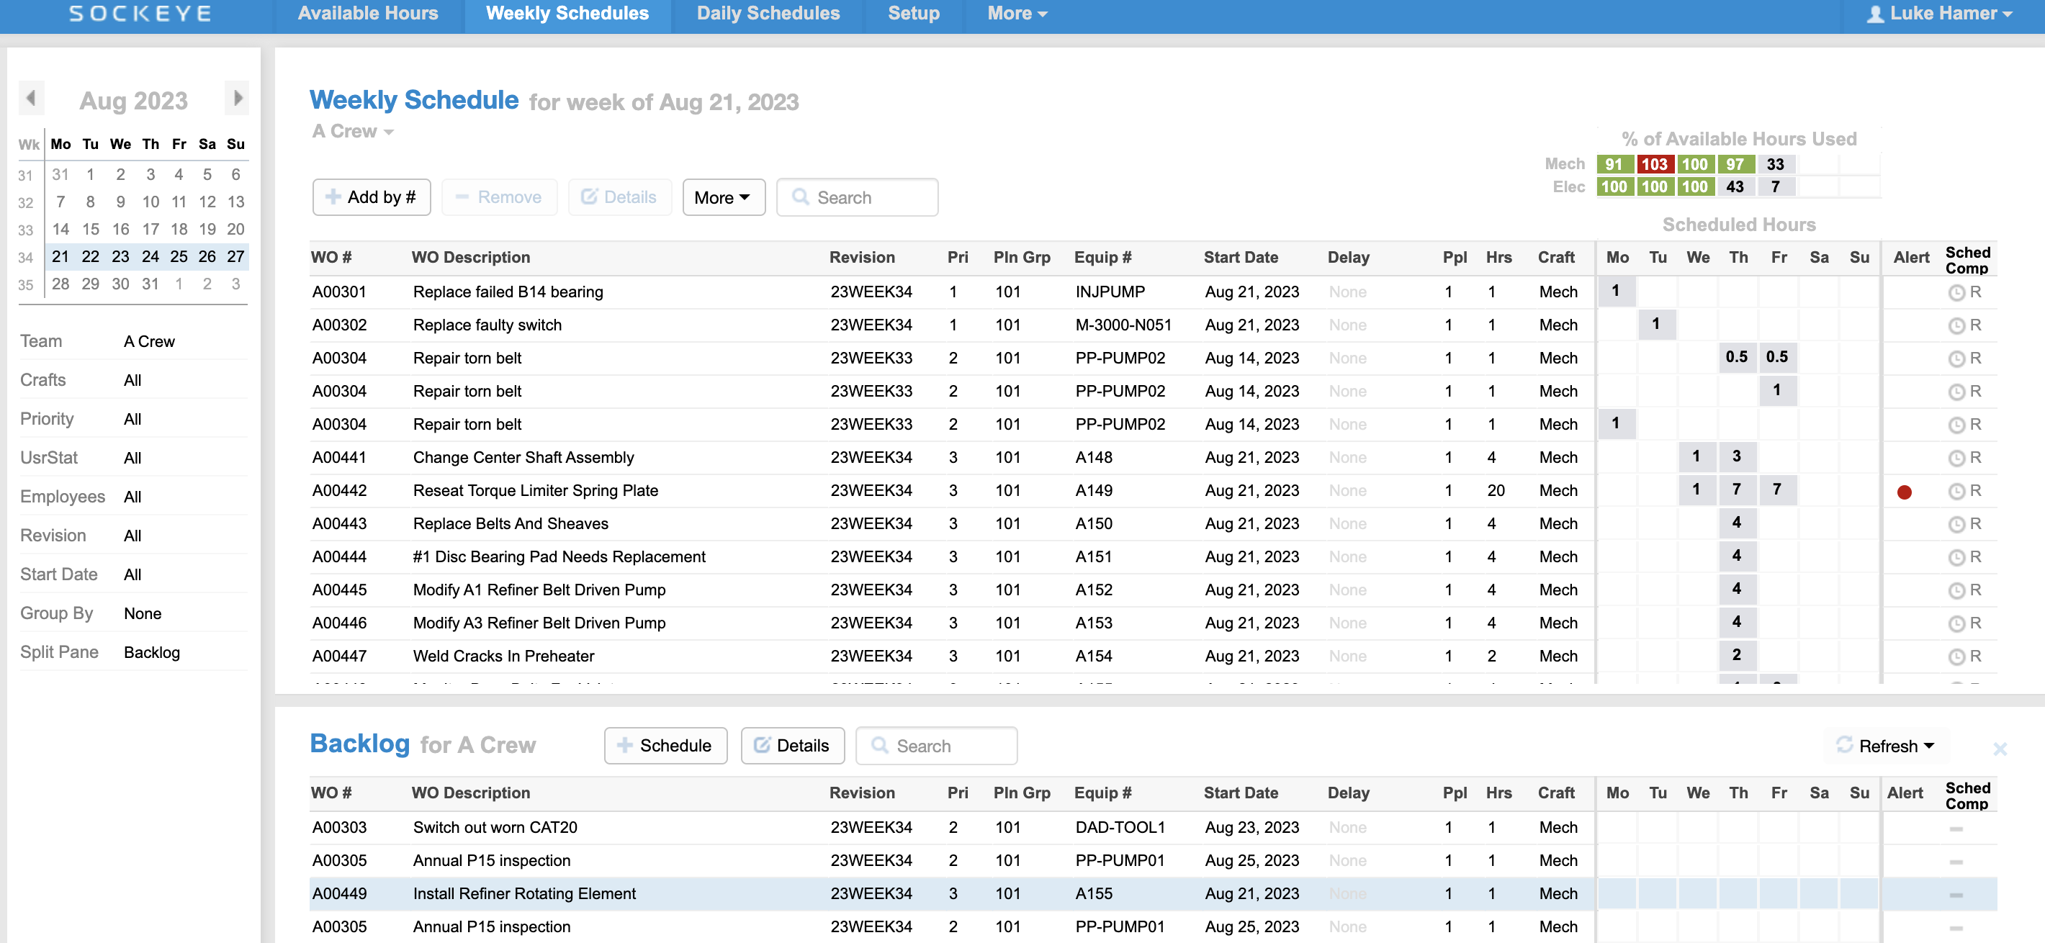The image size is (2045, 943).
Task: Switch to the Daily Schedules tab
Action: pyautogui.click(x=766, y=13)
